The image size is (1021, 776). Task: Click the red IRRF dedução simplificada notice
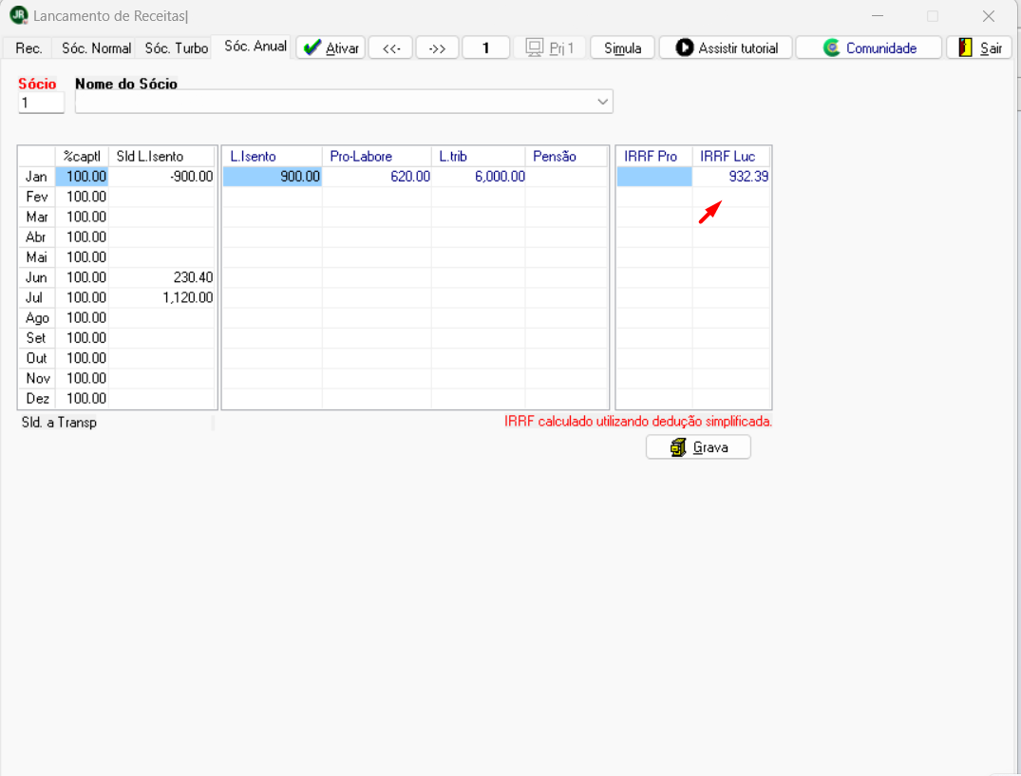[638, 421]
